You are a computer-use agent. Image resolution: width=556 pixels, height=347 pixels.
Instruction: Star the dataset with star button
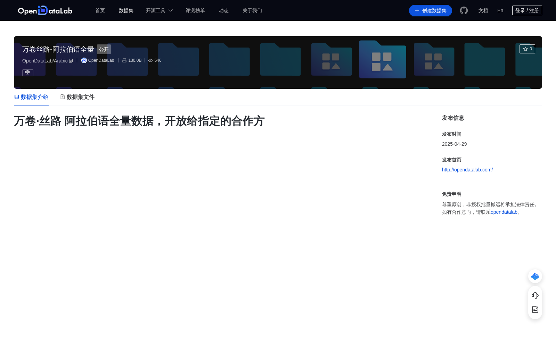(527, 49)
